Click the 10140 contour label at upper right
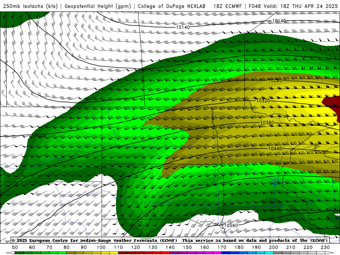Viewport: 340px width, 255px height. click(279, 20)
